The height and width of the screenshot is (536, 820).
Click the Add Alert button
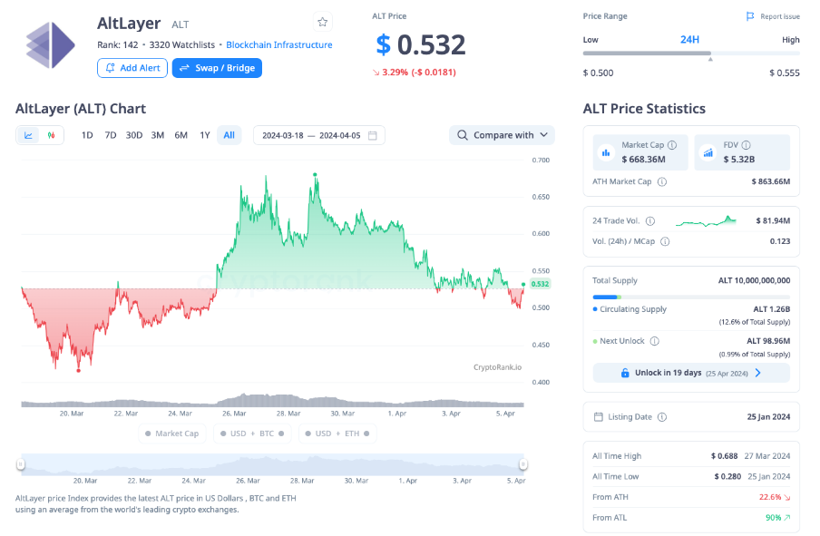tap(132, 68)
